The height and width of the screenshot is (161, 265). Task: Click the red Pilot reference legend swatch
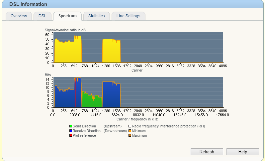click(x=71, y=135)
